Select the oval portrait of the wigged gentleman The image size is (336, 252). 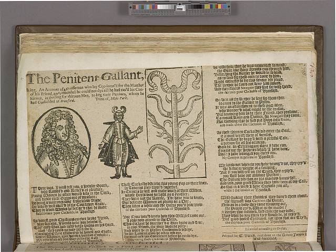pos(60,142)
